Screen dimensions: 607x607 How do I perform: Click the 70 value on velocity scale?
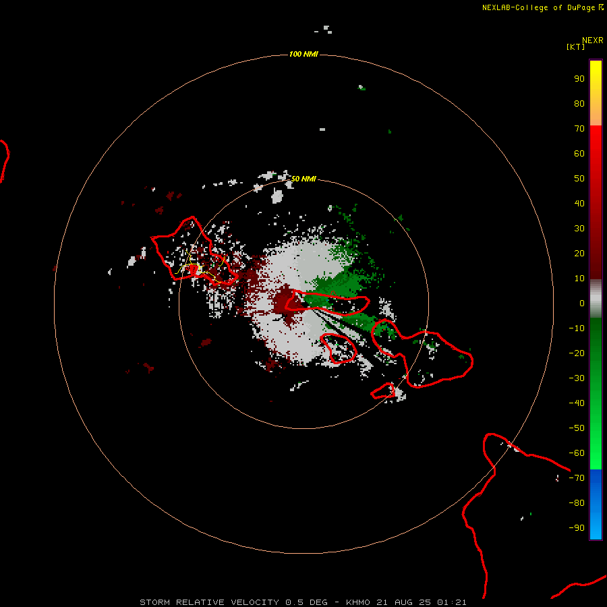pyautogui.click(x=579, y=129)
